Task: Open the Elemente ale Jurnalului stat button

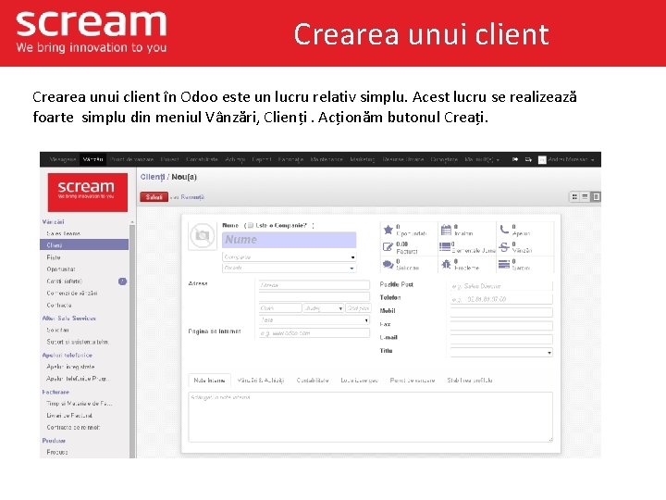Action: pos(466,247)
